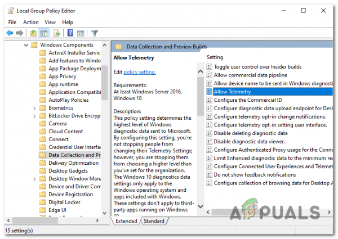Toggle Show/Hide Console Tree toolbar icon
The image size is (338, 239).
pos(43,33)
